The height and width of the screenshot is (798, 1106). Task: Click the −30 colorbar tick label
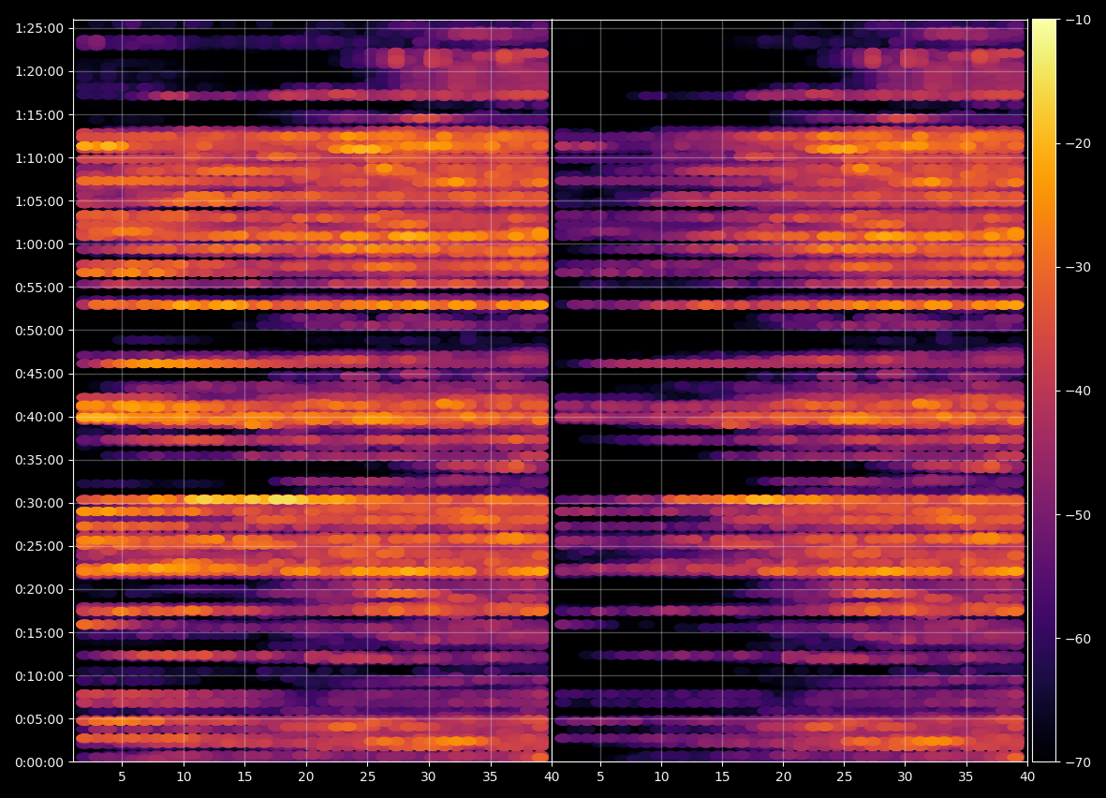[1077, 267]
